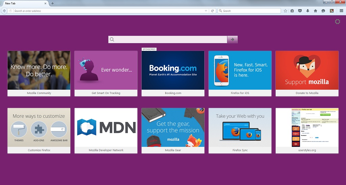
Task: Open the Get the gear tile image
Action: coord(173,127)
